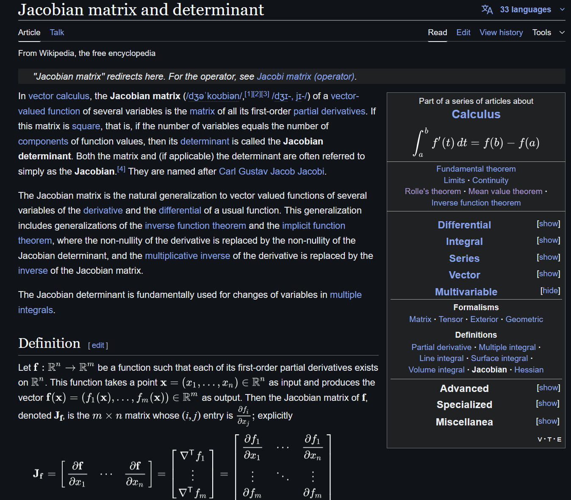Show the Vector section in sidebar
The width and height of the screenshot is (571, 500).
pyautogui.click(x=549, y=273)
